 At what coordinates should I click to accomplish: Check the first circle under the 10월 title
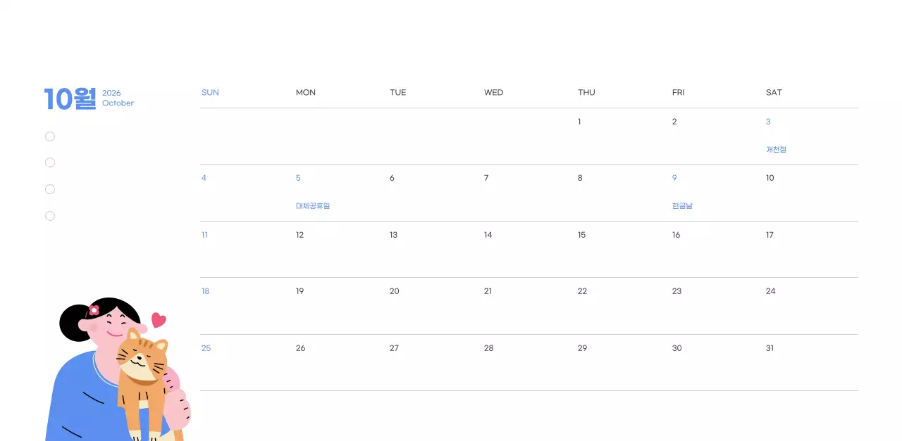coord(50,136)
